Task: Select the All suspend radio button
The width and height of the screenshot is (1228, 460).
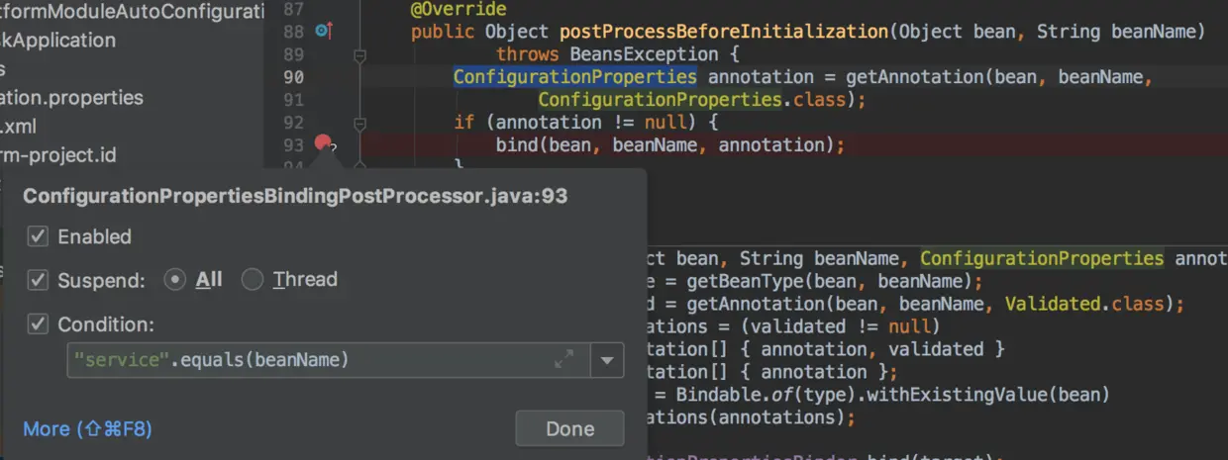Action: [174, 280]
